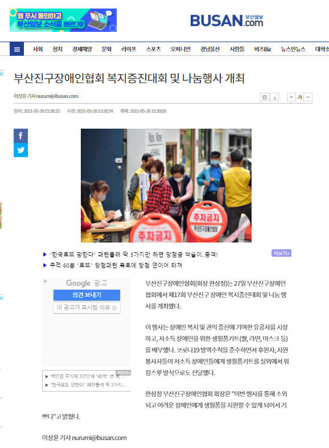Viewport: 329px width, 448px height.
Task: Click info icon beside 이 광고가 표시된 이유
Action: [x=114, y=308]
